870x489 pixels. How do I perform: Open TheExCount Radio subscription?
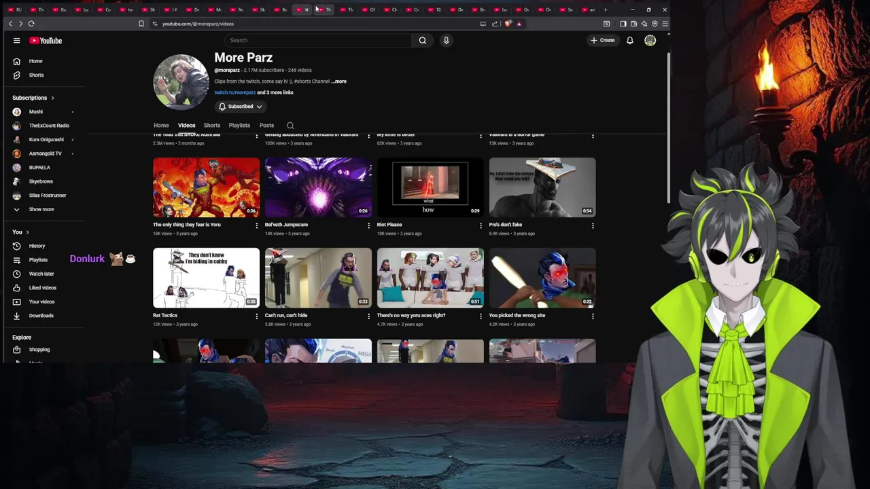[48, 126]
